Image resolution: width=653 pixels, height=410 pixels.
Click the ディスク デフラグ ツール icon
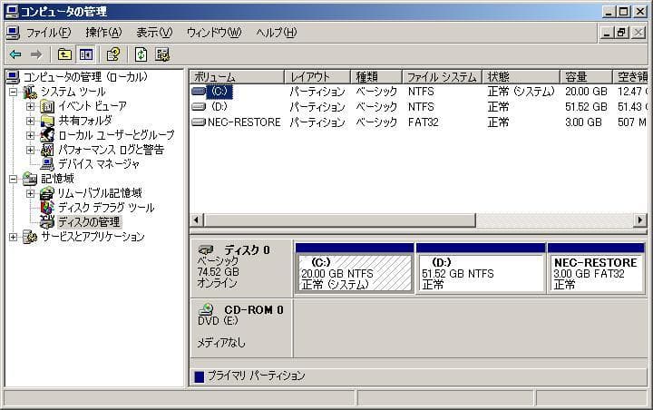pos(47,208)
